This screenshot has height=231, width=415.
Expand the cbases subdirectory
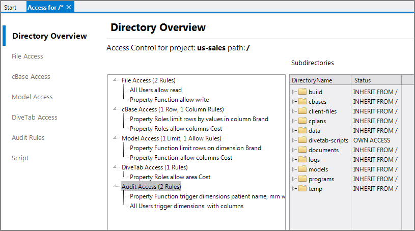[293, 101]
